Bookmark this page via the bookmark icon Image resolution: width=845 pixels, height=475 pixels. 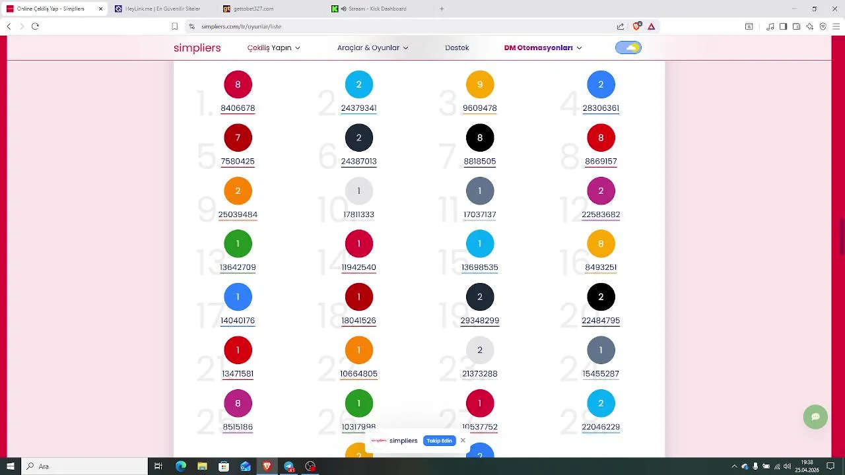(174, 26)
